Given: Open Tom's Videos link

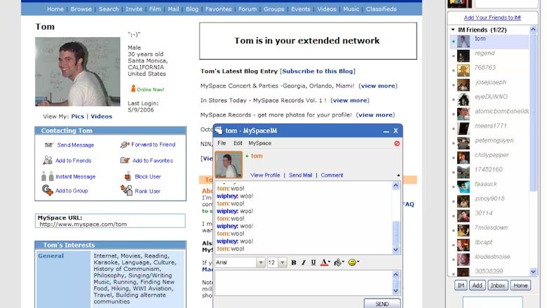Looking at the screenshot, I should point(101,116).
